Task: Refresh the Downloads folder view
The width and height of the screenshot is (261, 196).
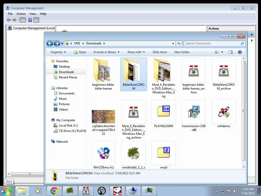Action: click(179, 43)
